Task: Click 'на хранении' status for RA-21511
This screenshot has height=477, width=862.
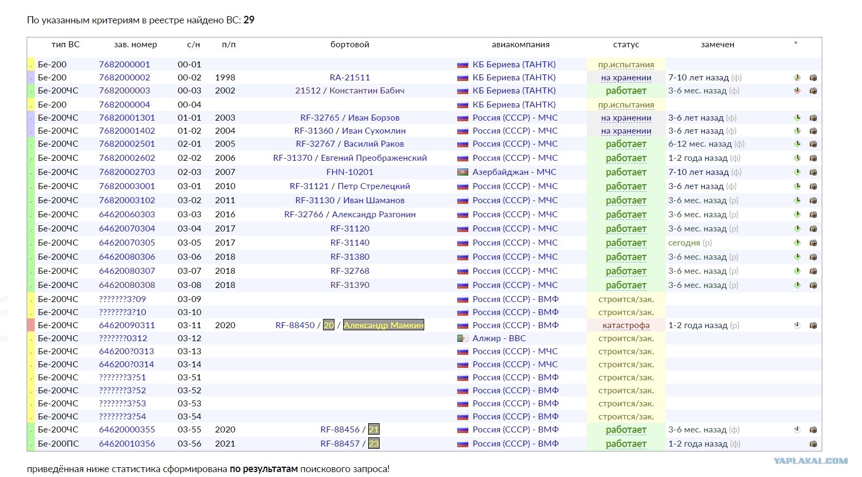Action: tap(626, 78)
